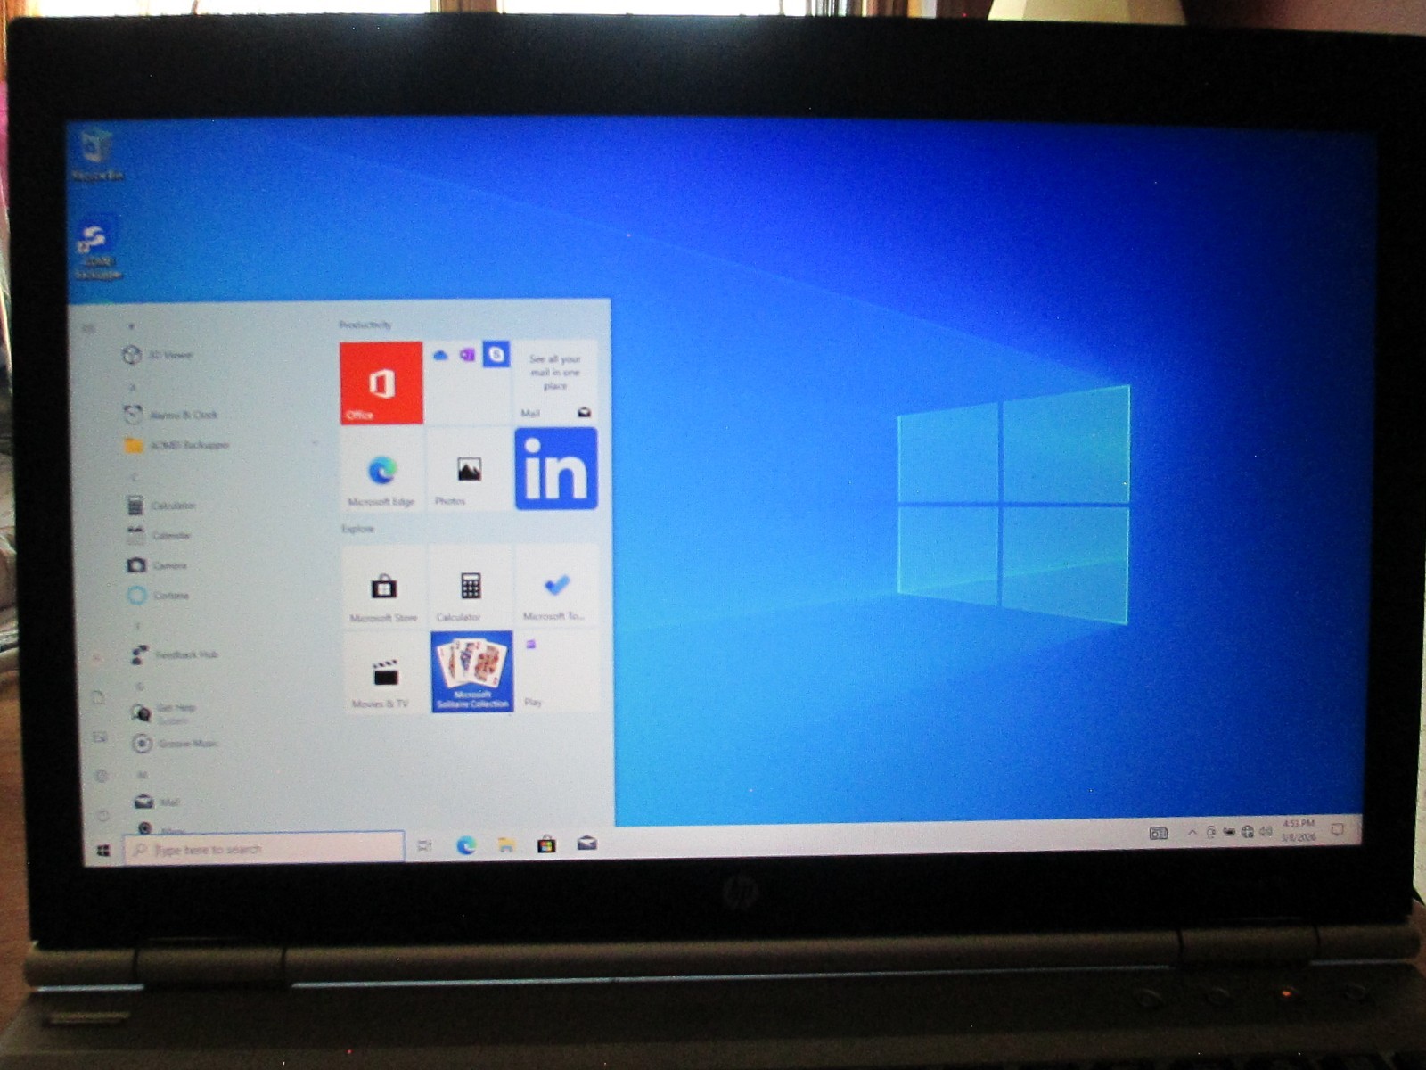1426x1070 pixels.
Task: Open Microsoft Store from the taskbar
Action: (546, 844)
